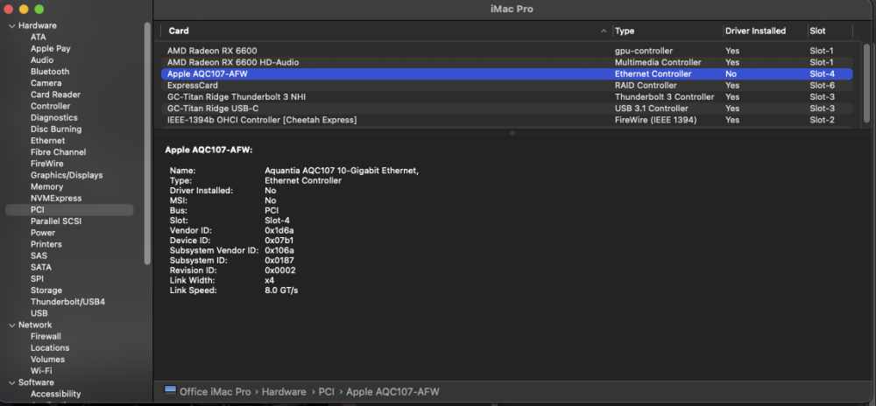The width and height of the screenshot is (876, 406).
Task: Click the Vendor ID value 0x1d6a
Action: click(x=279, y=231)
